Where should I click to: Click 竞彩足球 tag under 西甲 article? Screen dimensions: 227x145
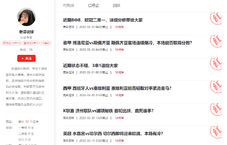68,95
